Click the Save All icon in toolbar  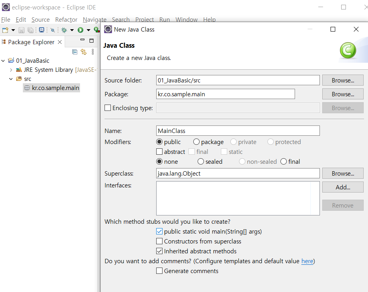[x=30, y=30]
